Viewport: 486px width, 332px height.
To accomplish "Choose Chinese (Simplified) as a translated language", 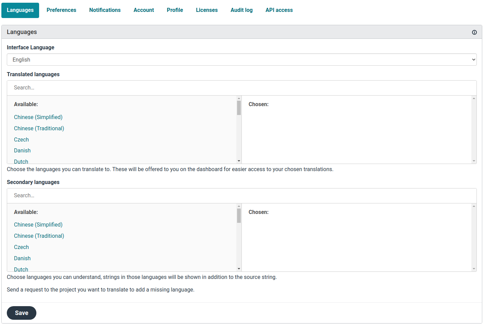I will [x=38, y=117].
